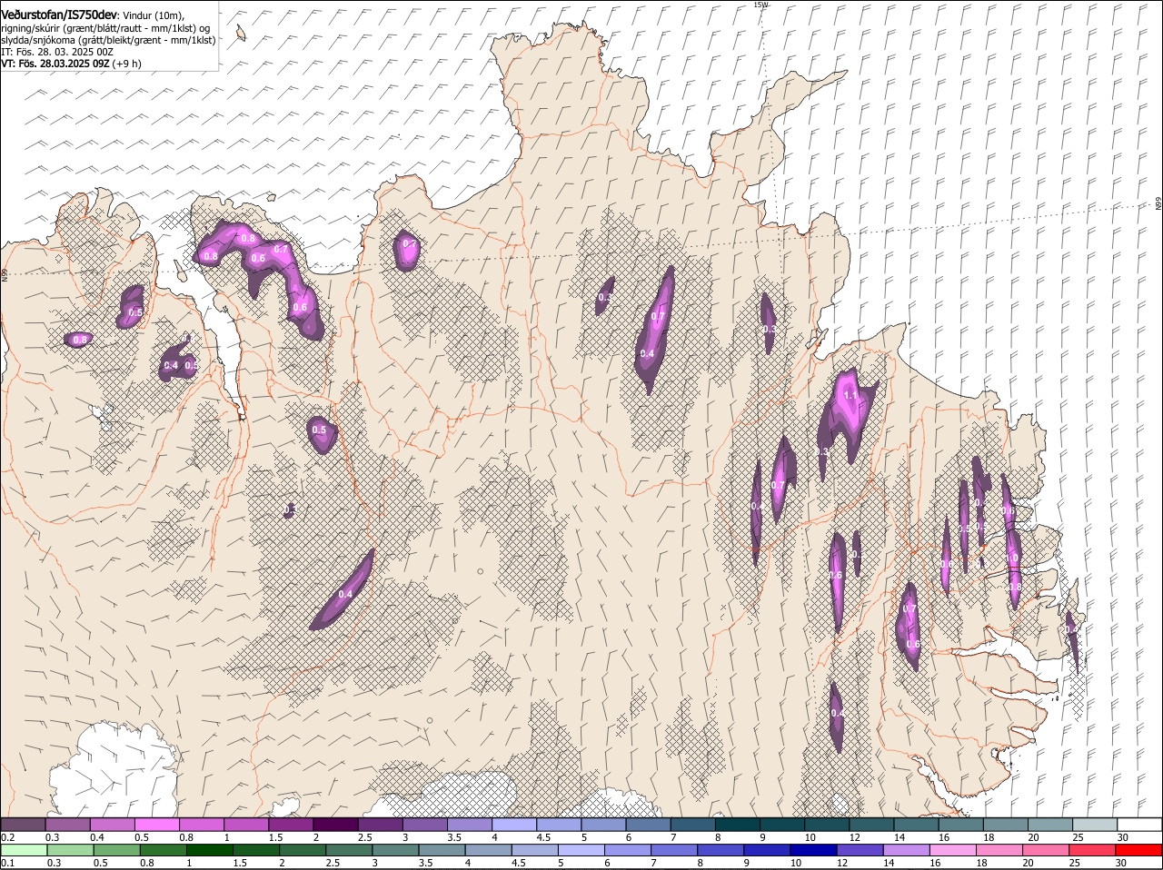Click the 0.2 label under the top legend row
1163x870 pixels.
[x=8, y=836]
